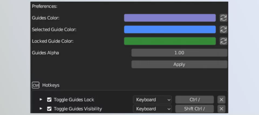Disable the Toggle Guides Lock checkbox

tap(49, 100)
